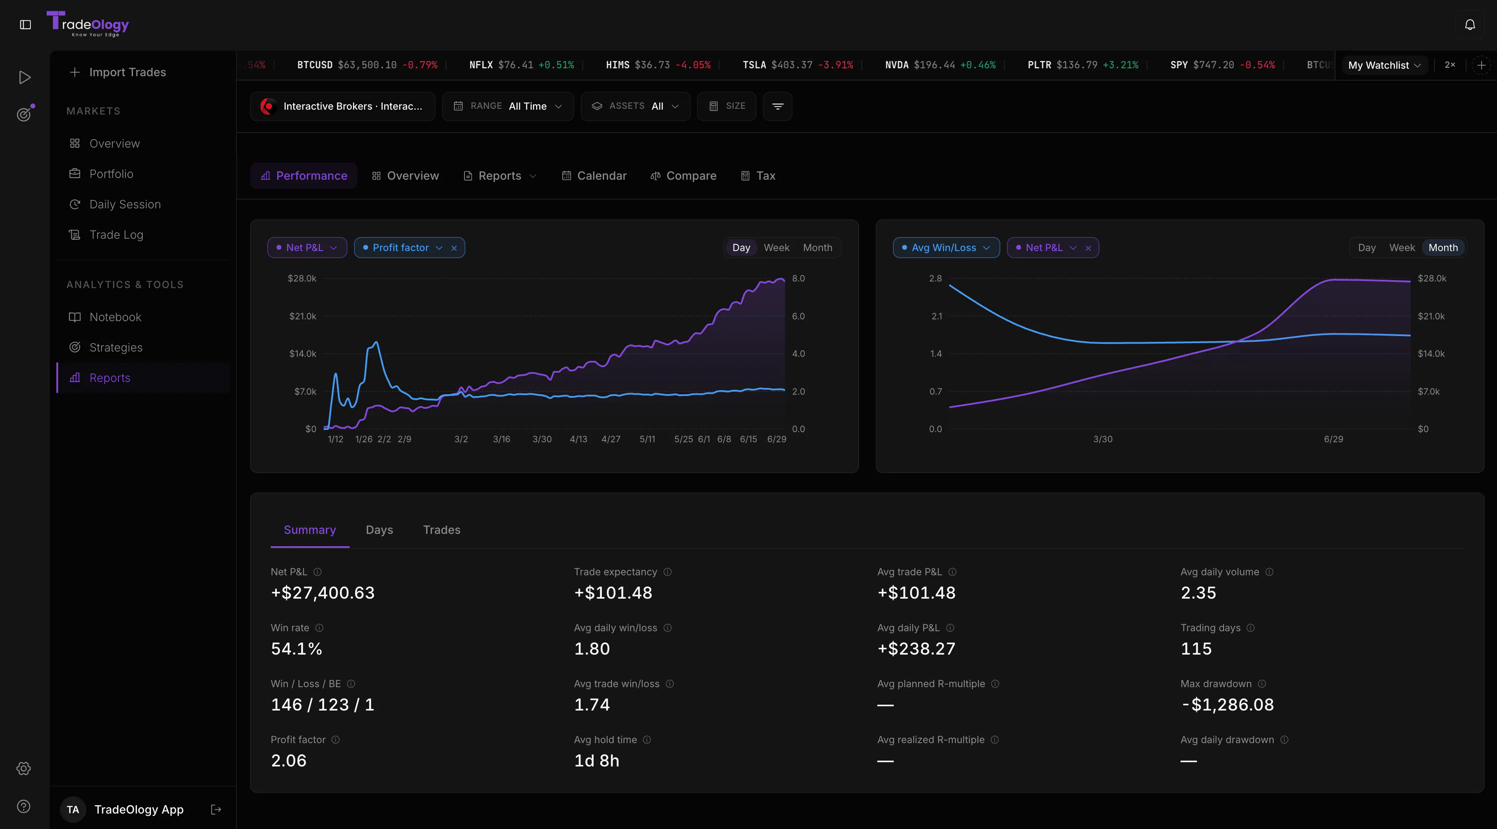Switch to the Calendar tab
The image size is (1497, 829).
594,176
